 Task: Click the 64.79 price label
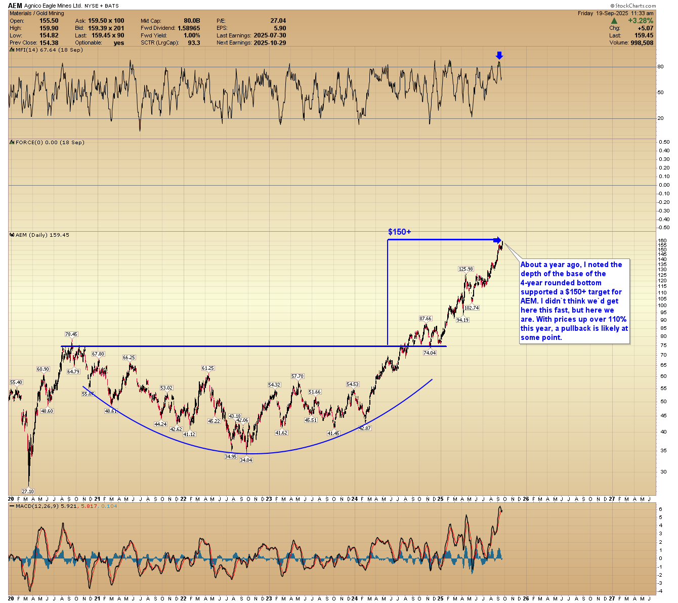[73, 372]
